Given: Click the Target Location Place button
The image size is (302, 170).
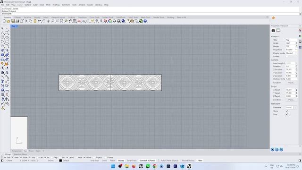Looking at the screenshot, I should click(x=291, y=100).
